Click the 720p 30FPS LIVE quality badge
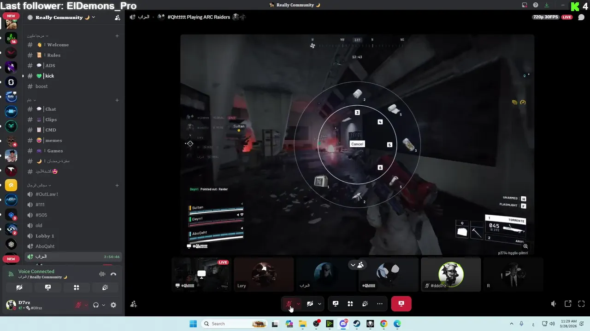This screenshot has height=331, width=590. click(x=552, y=17)
